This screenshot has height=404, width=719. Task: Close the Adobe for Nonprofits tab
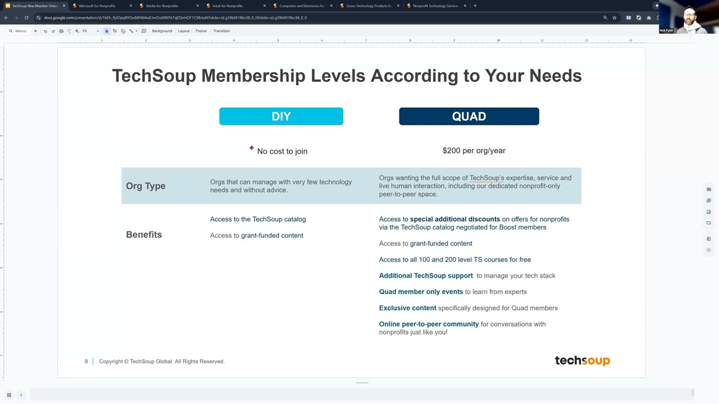[x=198, y=6]
